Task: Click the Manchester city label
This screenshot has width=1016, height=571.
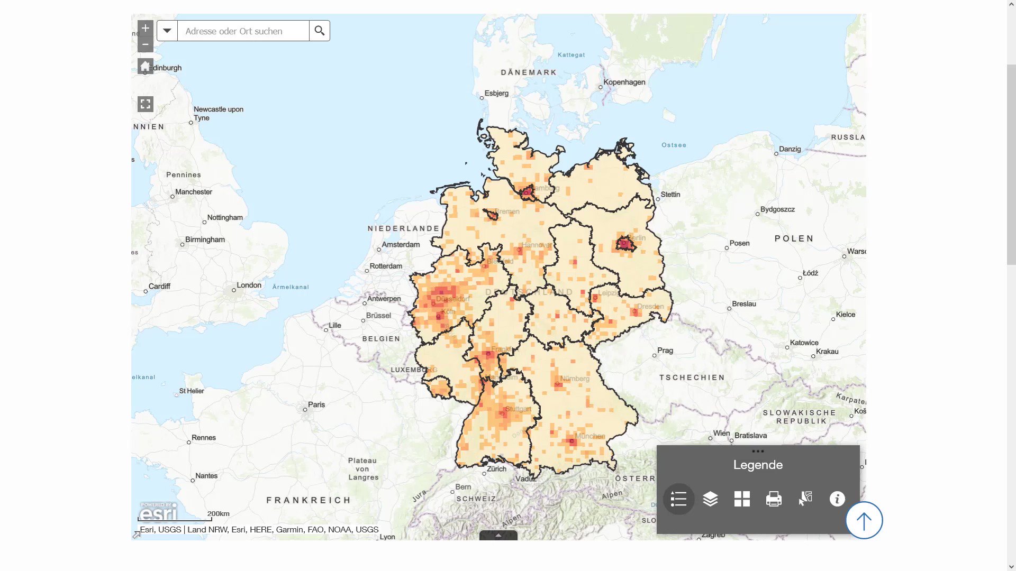Action: (194, 191)
